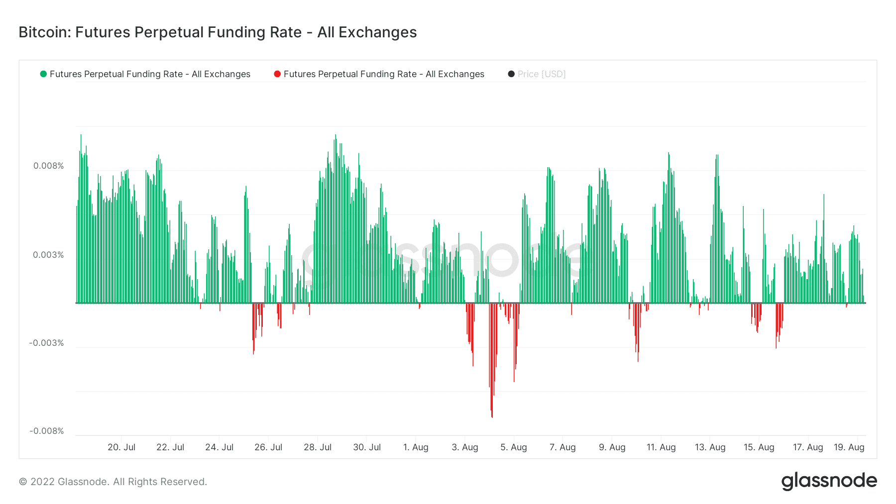Click the 5. Aug date marker
This screenshot has width=896, height=504.
(x=514, y=447)
